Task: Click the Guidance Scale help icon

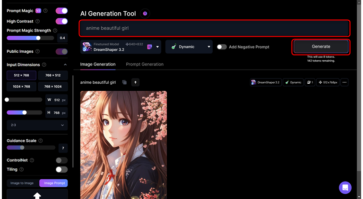Action: coord(40,141)
